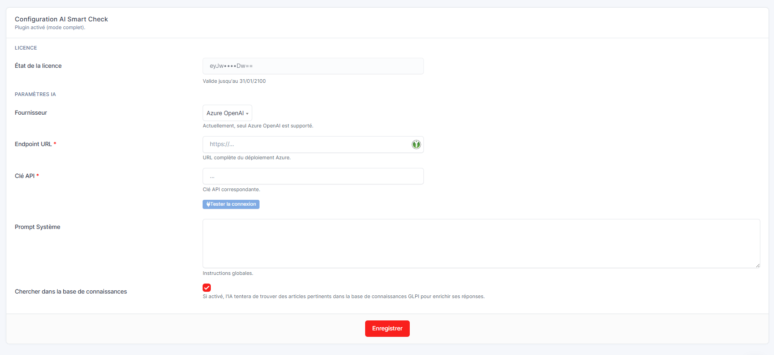
Task: Toggle the knowledge base search checkbox
Action: point(207,288)
